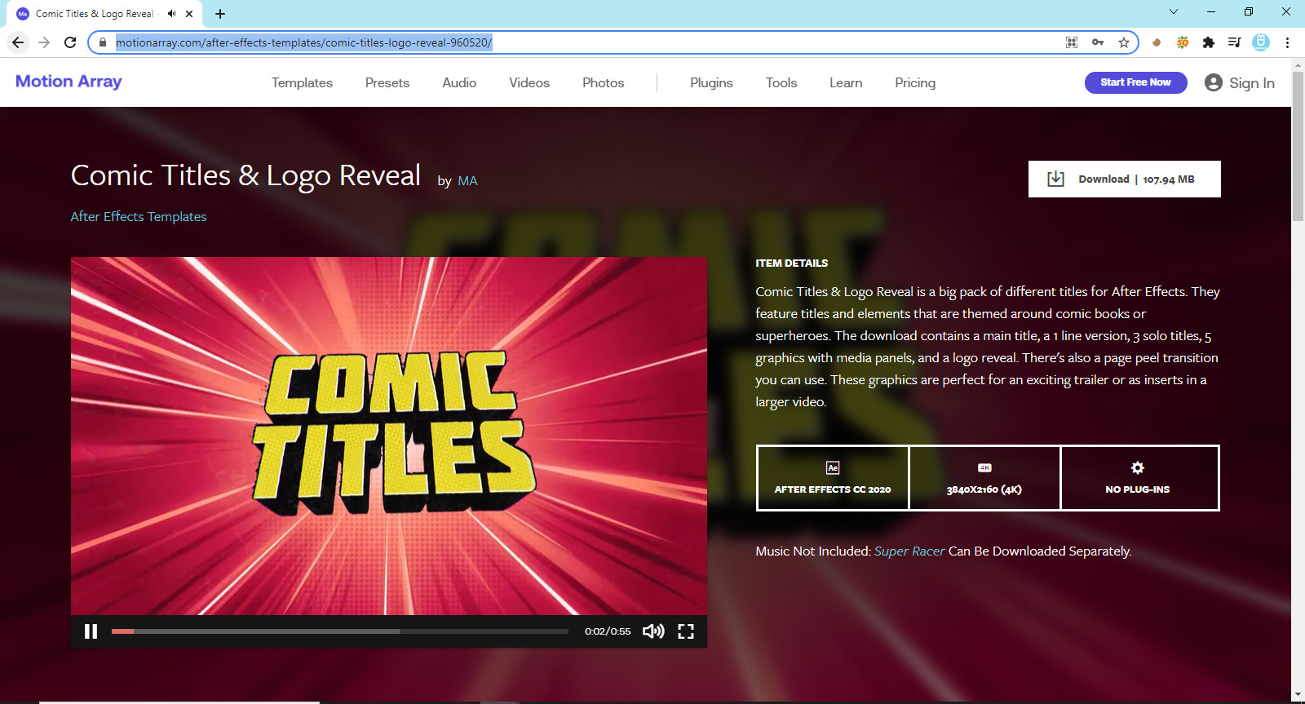
Task: Bookmark this page with the star icon
Action: [1124, 42]
